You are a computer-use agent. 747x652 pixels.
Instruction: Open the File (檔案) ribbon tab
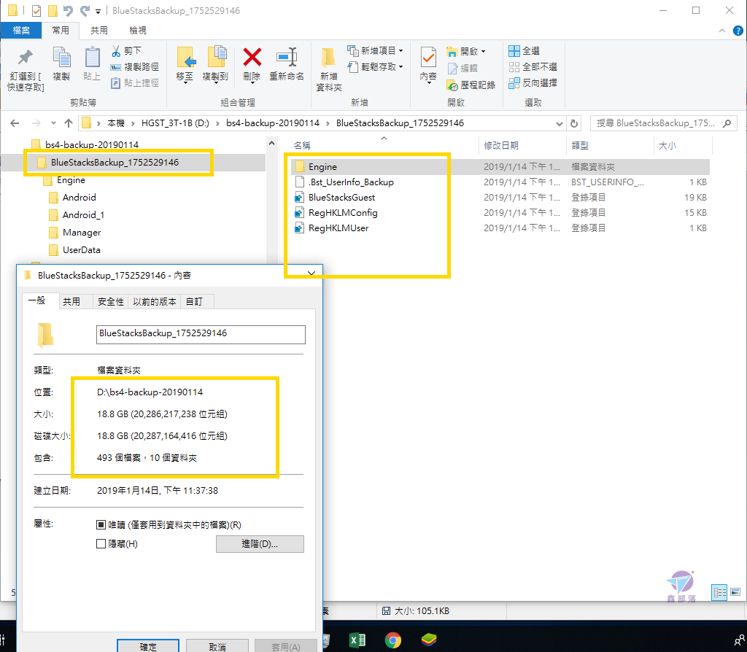point(21,31)
